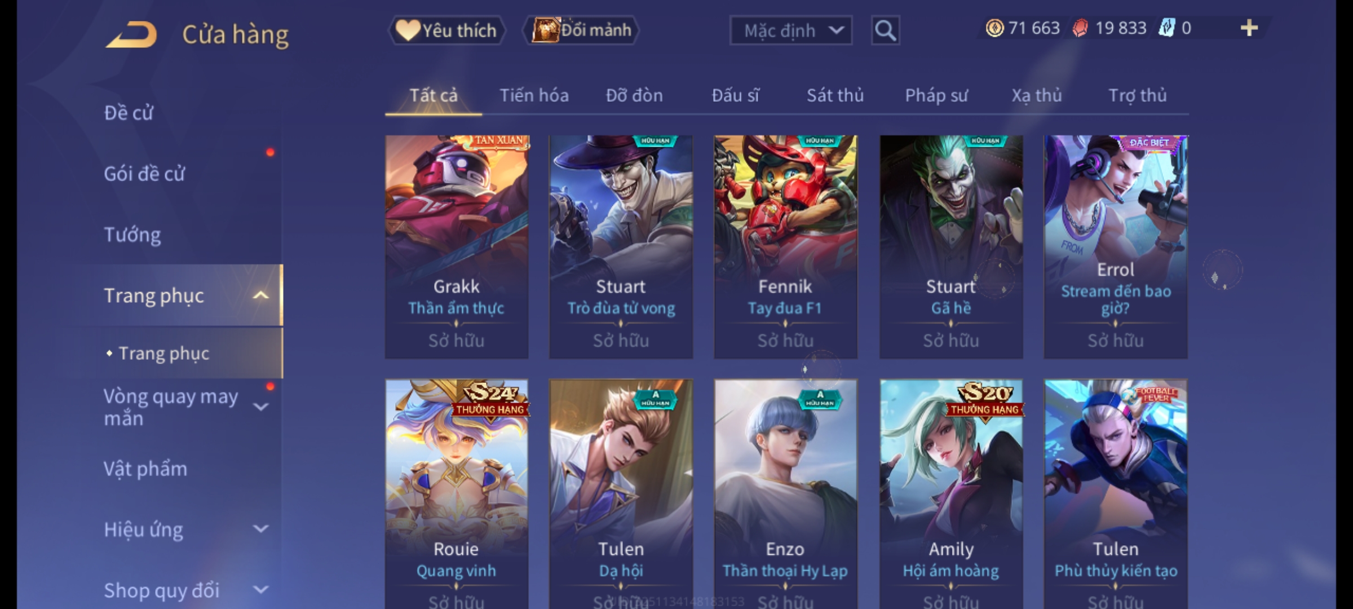The image size is (1353, 609).
Task: Click the gold coin balance icon
Action: point(994,28)
